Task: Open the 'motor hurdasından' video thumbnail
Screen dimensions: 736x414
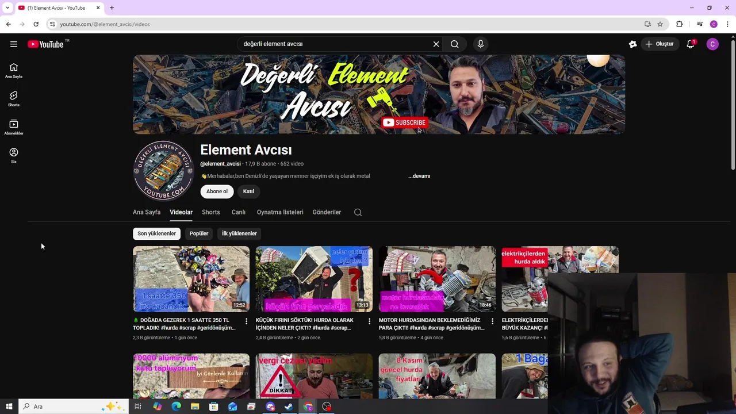Action: click(x=437, y=279)
